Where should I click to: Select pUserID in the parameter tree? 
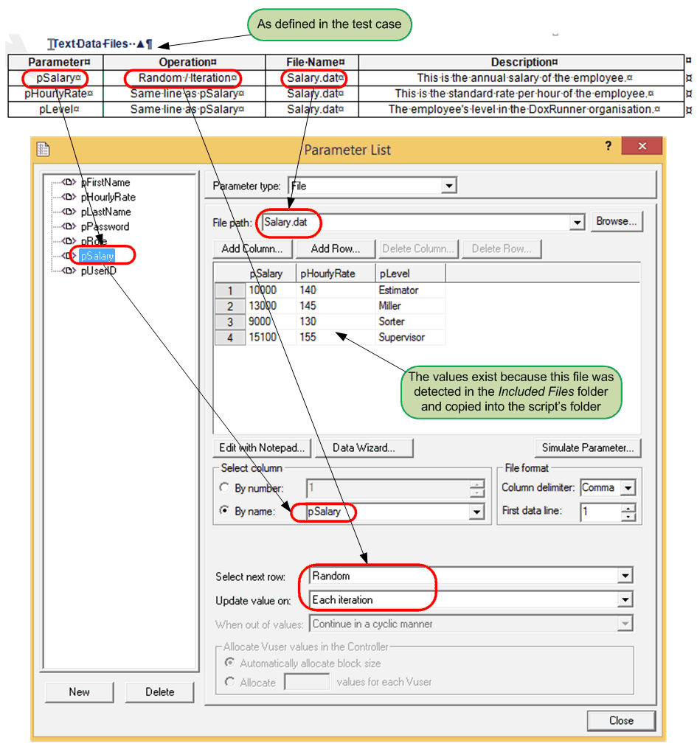coord(98,271)
